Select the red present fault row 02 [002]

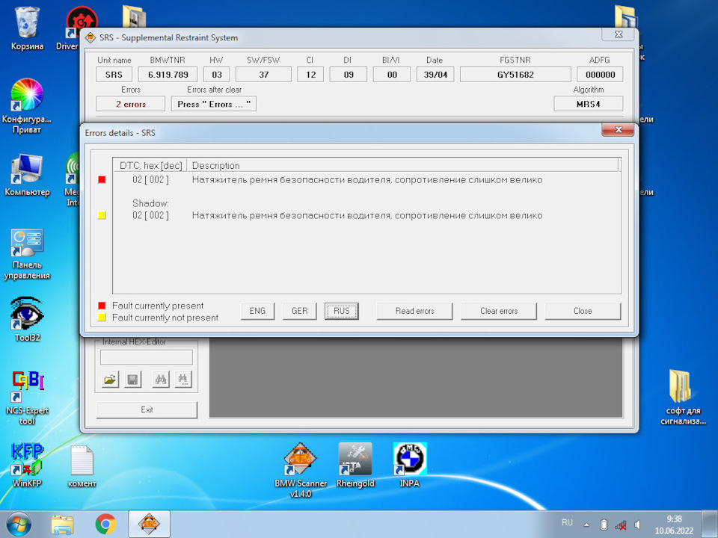337,180
